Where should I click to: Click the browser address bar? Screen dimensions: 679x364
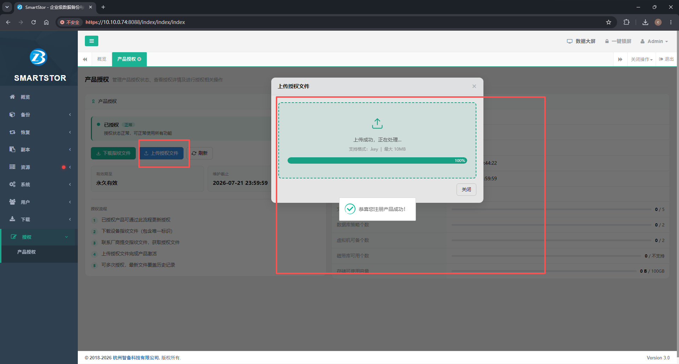[336, 22]
